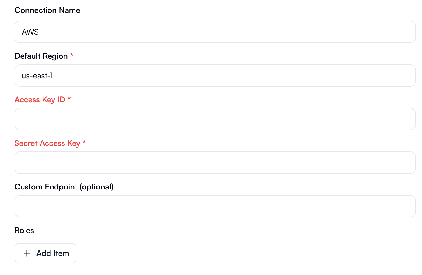The height and width of the screenshot is (275, 422).
Task: Click the Connection Name label
Action: click(x=47, y=10)
